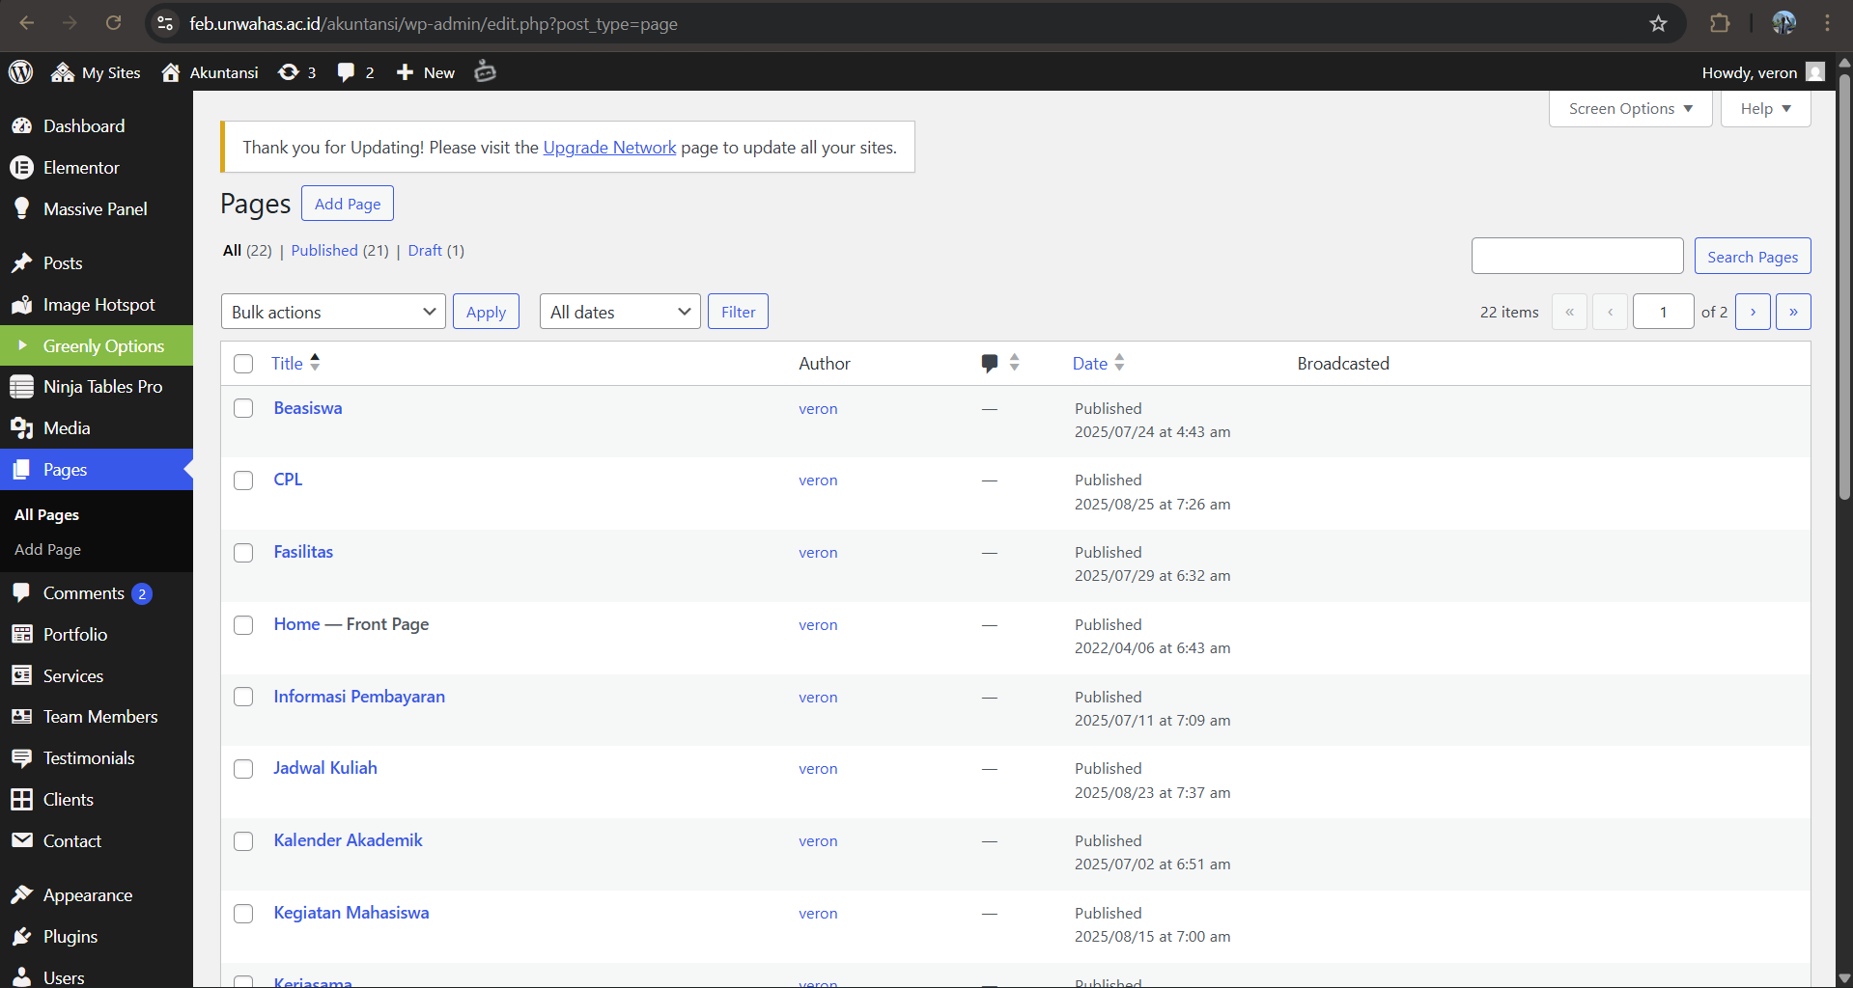The height and width of the screenshot is (988, 1853).
Task: Open the Image Hotspot menu
Action: point(99,304)
